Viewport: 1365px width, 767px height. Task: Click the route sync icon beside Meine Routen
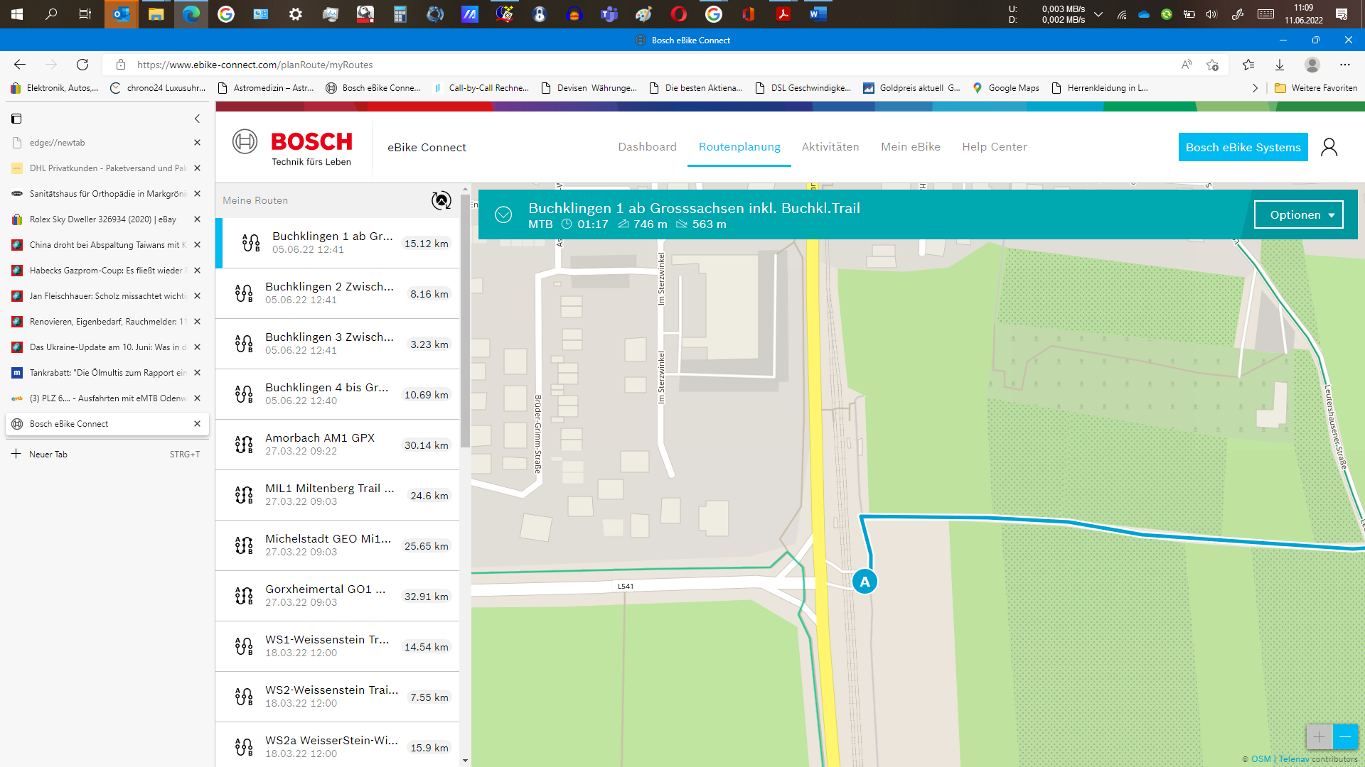pyautogui.click(x=441, y=200)
